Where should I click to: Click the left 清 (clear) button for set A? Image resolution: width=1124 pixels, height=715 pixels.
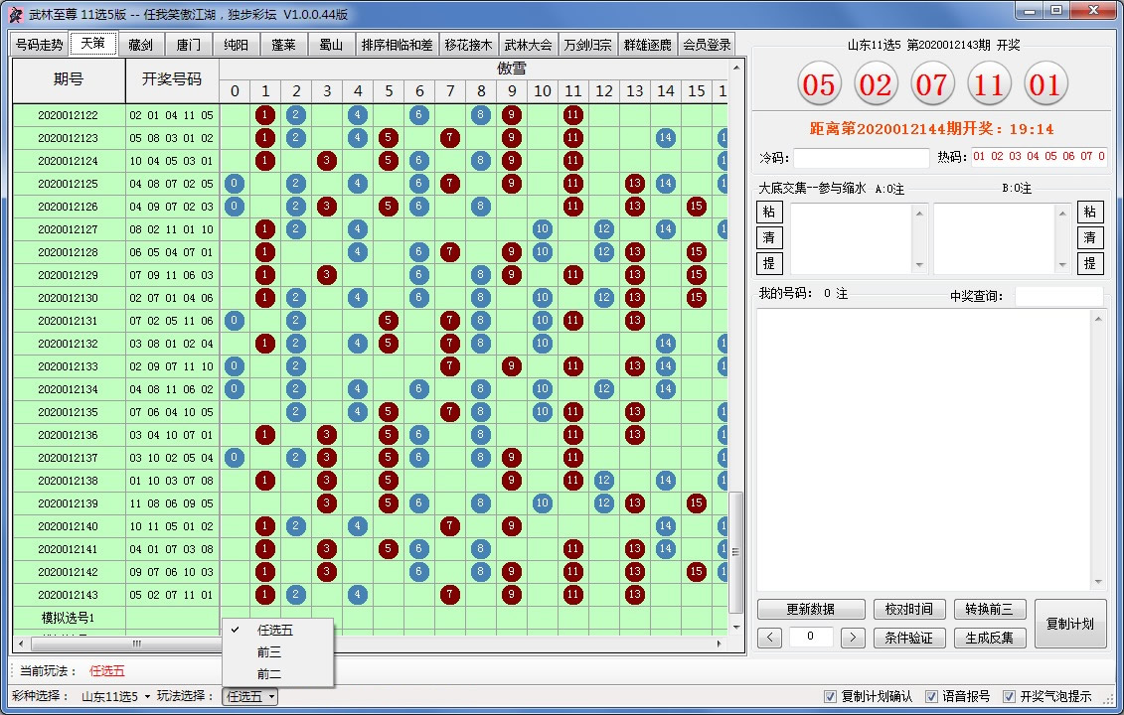[x=769, y=238]
